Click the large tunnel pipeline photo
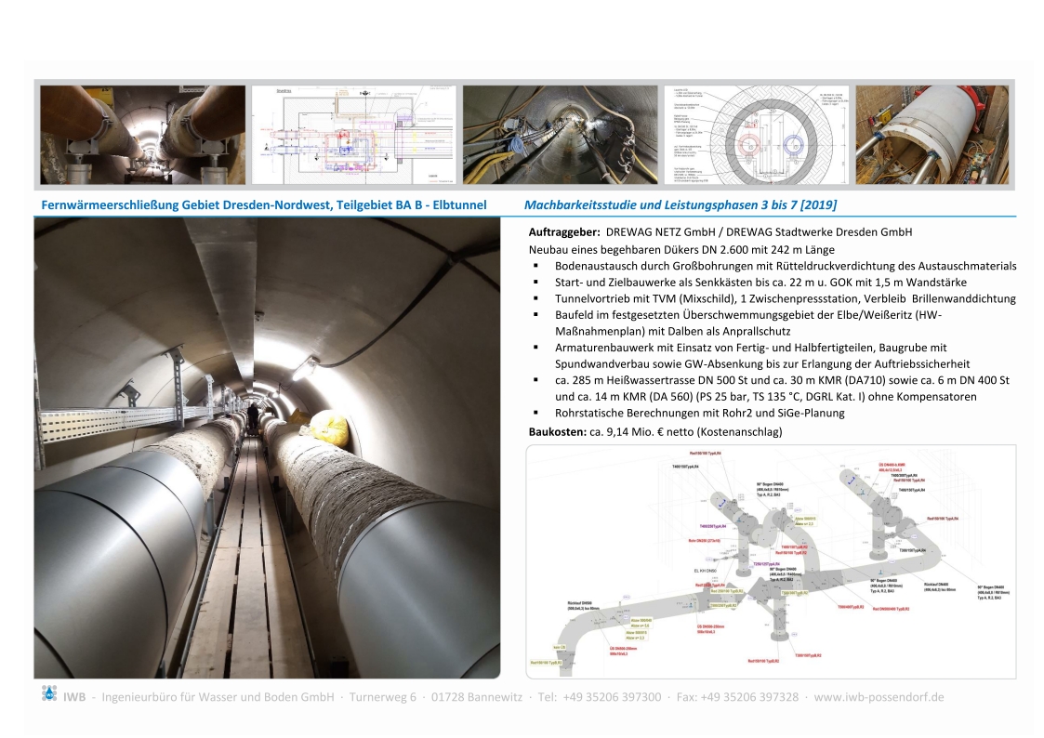Screen dimensions: 1044x738 pos(267,449)
